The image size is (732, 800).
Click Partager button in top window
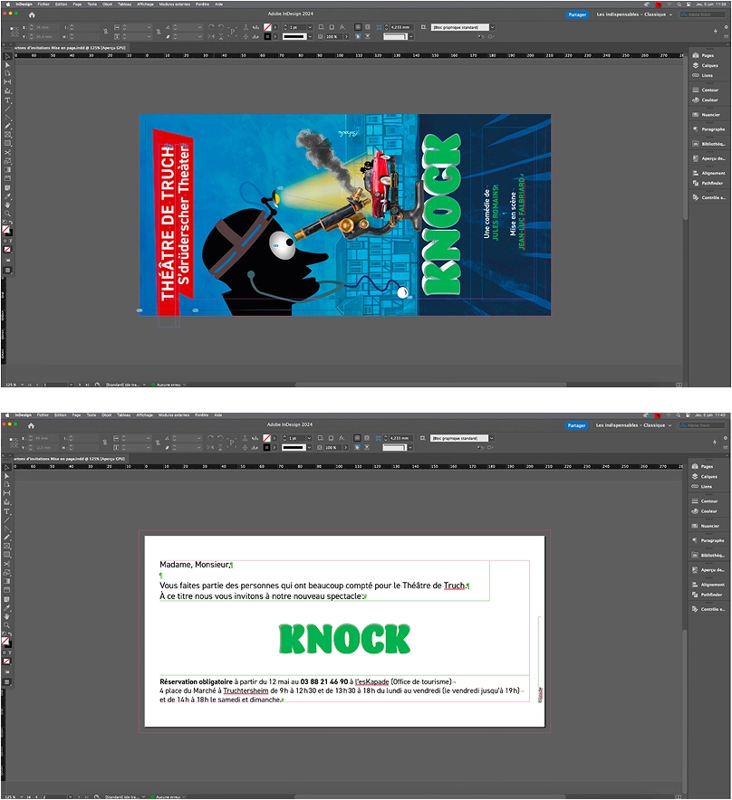click(x=577, y=14)
